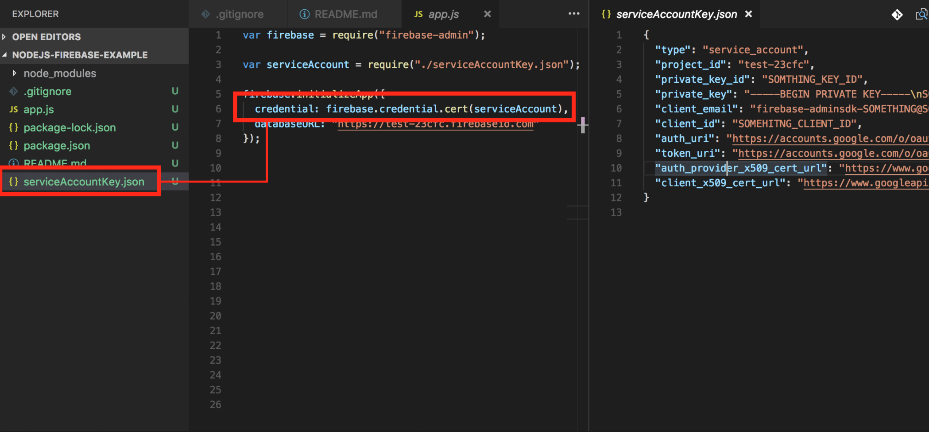The image size is (929, 432).
Task: Open the databaseURL firebaseio.com link
Action: (x=435, y=124)
